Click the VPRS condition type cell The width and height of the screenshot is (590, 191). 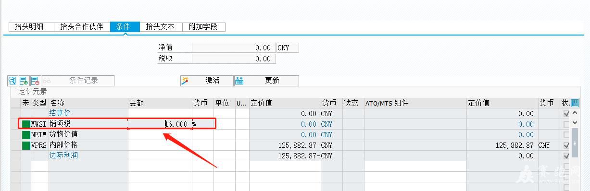pos(39,145)
